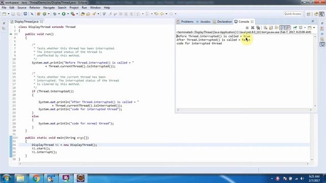Click the Display Selected Console icon
Viewport: 326px width, 183px height.
click(x=301, y=27)
